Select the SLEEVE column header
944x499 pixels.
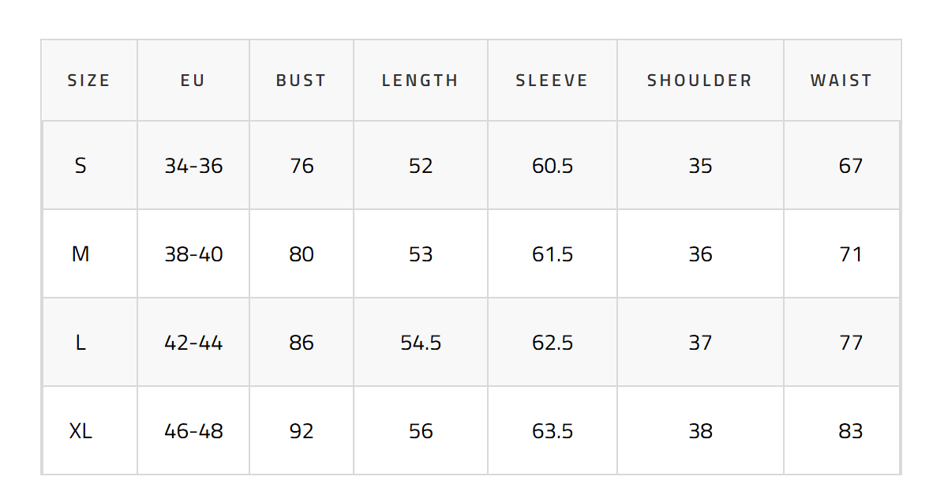[552, 81]
